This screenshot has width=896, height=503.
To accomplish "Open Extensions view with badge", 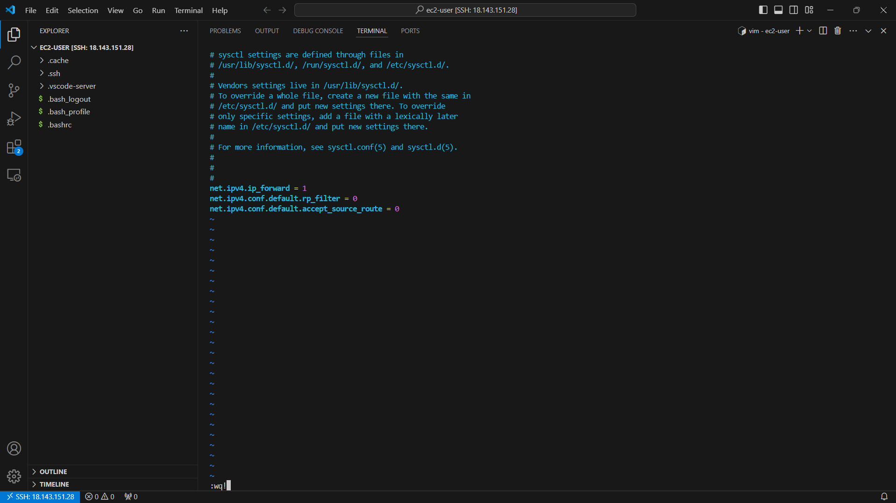I will (x=14, y=147).
